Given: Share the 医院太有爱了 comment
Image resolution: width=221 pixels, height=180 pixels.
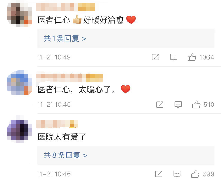Looking at the screenshot, I should click(159, 174).
